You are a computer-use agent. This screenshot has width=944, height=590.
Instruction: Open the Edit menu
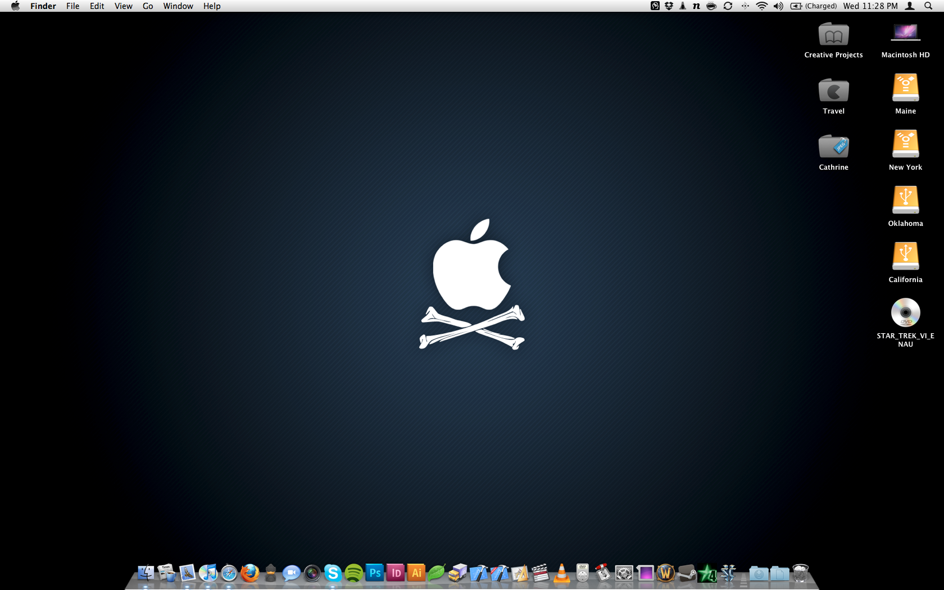click(x=97, y=6)
